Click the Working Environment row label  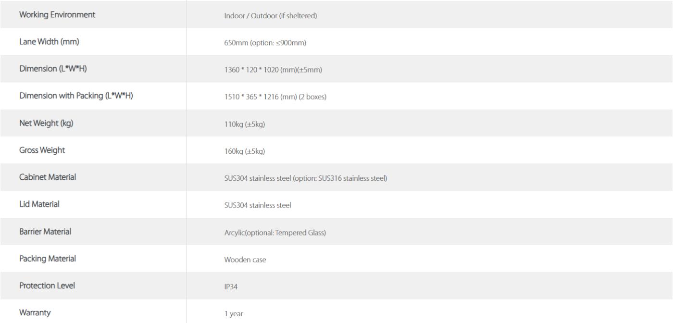(x=57, y=14)
